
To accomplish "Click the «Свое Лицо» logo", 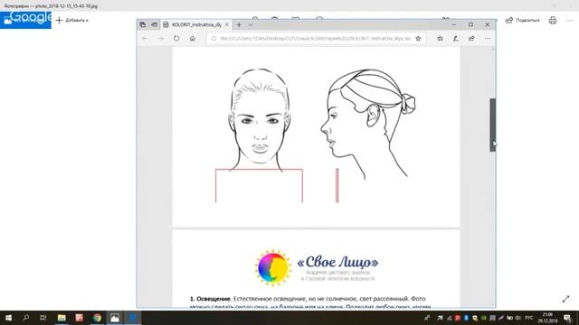I will [x=317, y=267].
